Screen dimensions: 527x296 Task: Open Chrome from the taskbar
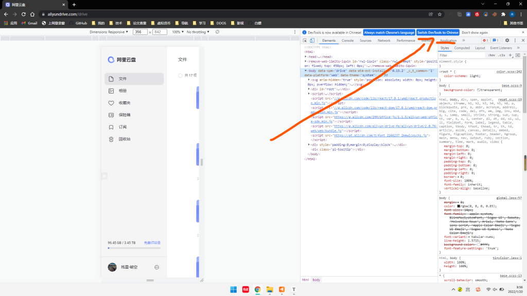(x=257, y=289)
